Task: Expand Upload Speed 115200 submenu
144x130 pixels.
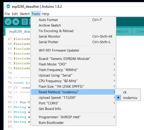Action: 73,98
